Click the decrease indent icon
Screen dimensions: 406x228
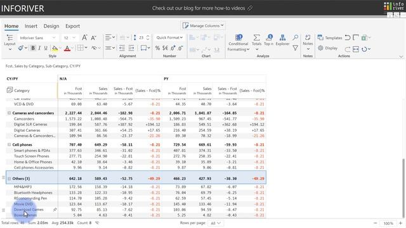point(122,48)
